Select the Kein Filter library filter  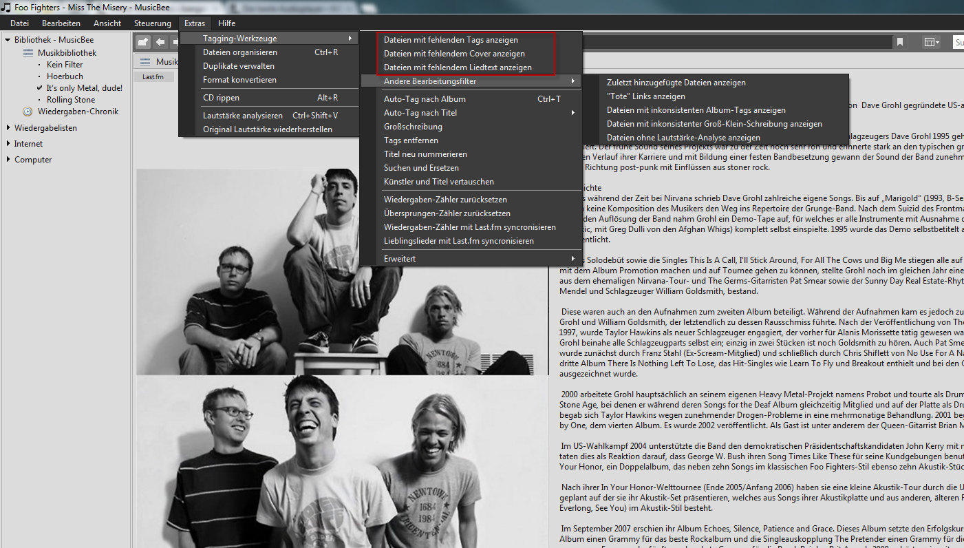point(65,65)
